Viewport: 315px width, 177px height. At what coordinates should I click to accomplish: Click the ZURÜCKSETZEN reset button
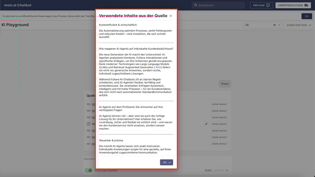pyautogui.click(x=299, y=25)
